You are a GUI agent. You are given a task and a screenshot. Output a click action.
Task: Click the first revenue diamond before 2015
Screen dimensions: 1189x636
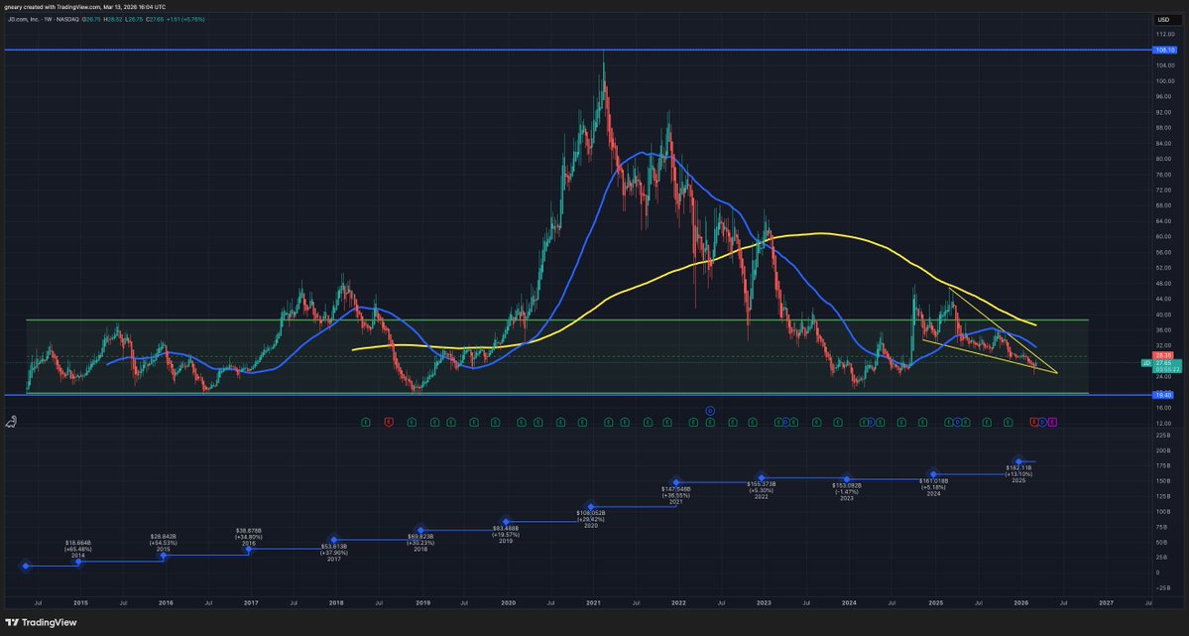(x=26, y=566)
